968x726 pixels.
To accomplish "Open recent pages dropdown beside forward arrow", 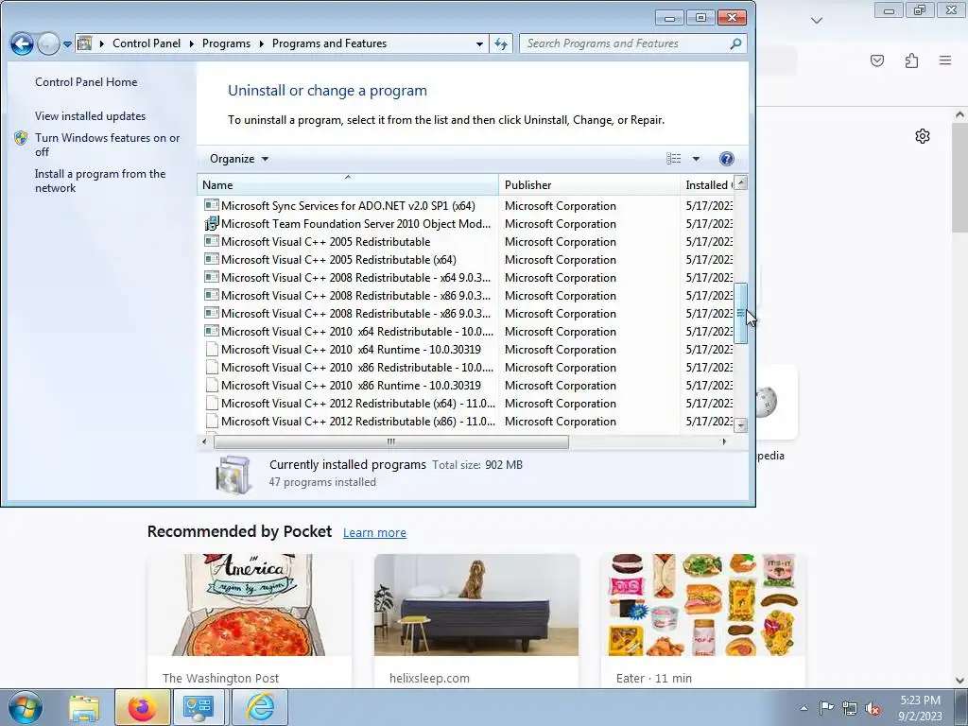I will pyautogui.click(x=67, y=44).
